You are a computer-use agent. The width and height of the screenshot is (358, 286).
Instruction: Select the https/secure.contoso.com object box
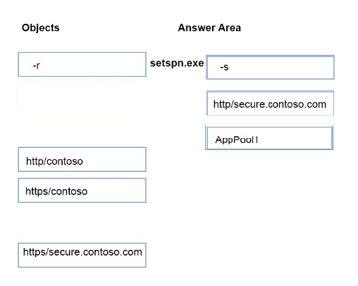[82, 255]
